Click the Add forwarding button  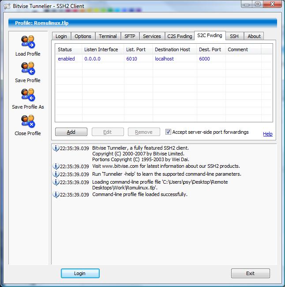tap(71, 132)
